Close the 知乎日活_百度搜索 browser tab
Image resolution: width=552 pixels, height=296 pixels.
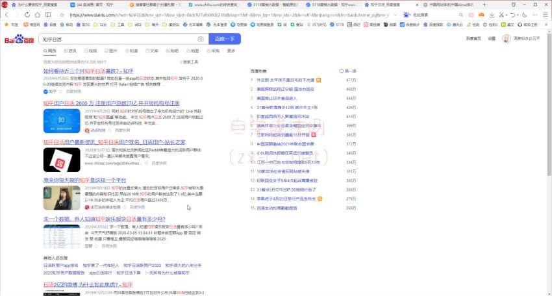coord(417,5)
